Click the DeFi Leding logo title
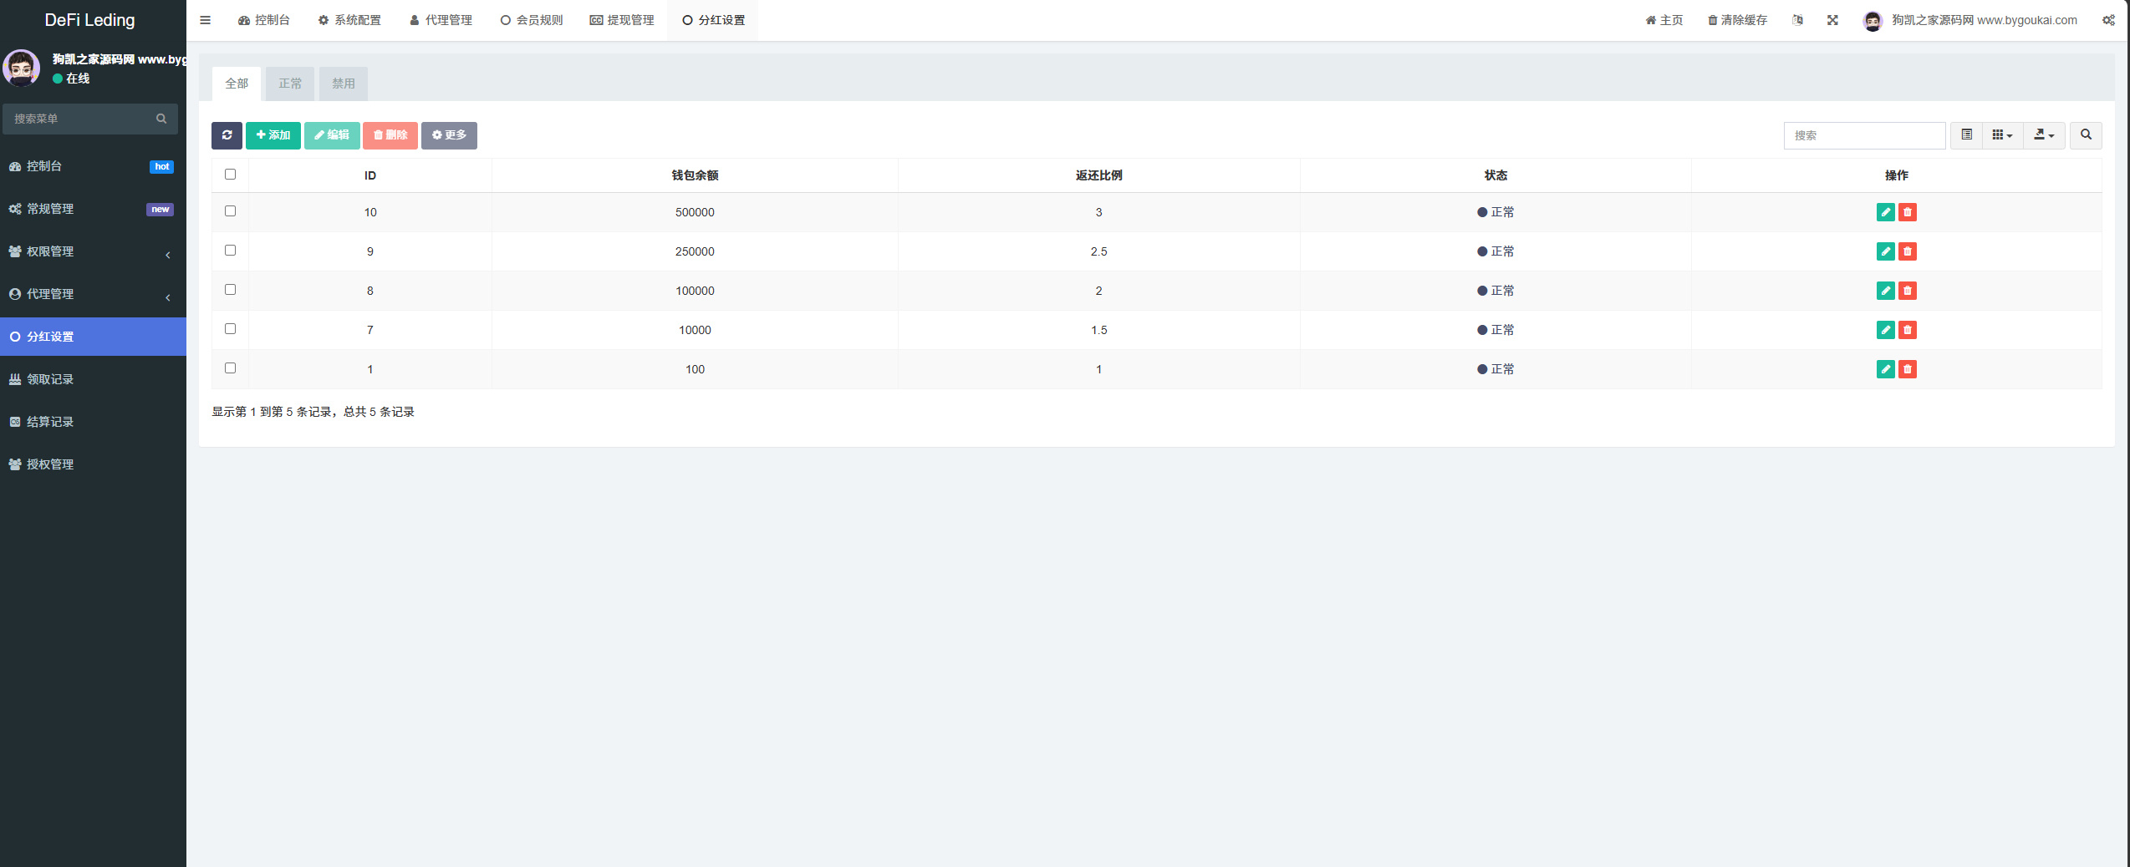 click(89, 20)
